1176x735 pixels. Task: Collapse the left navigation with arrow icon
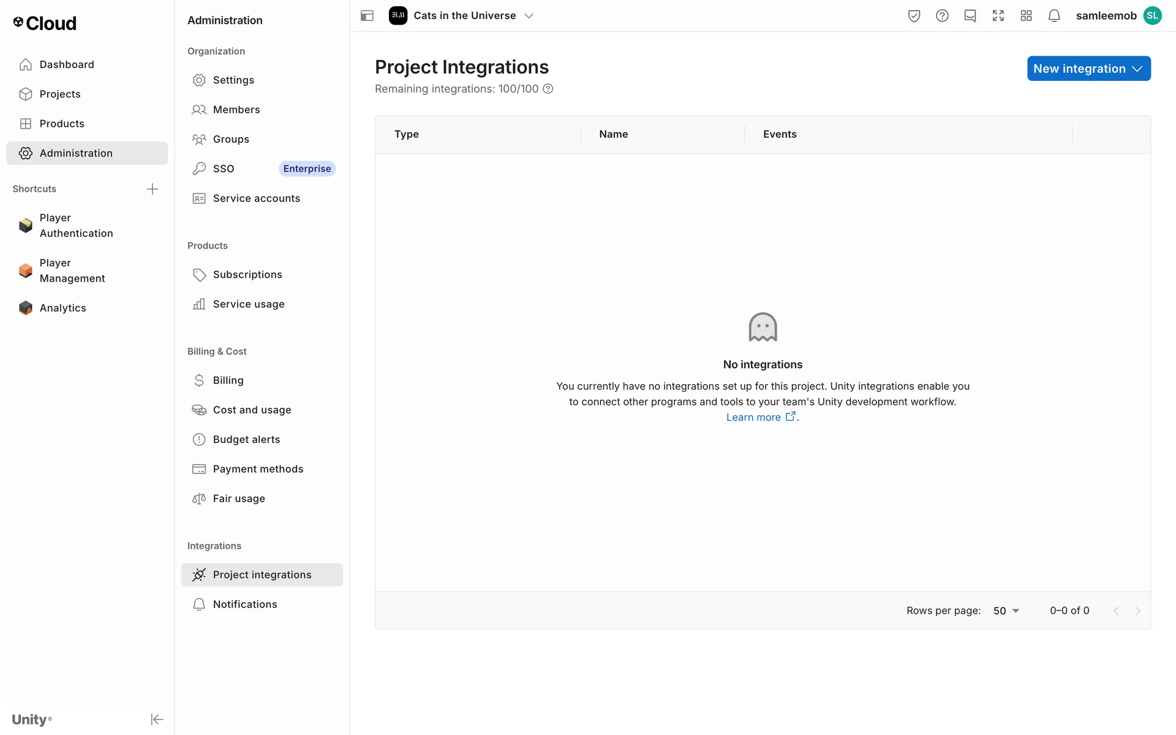(157, 719)
